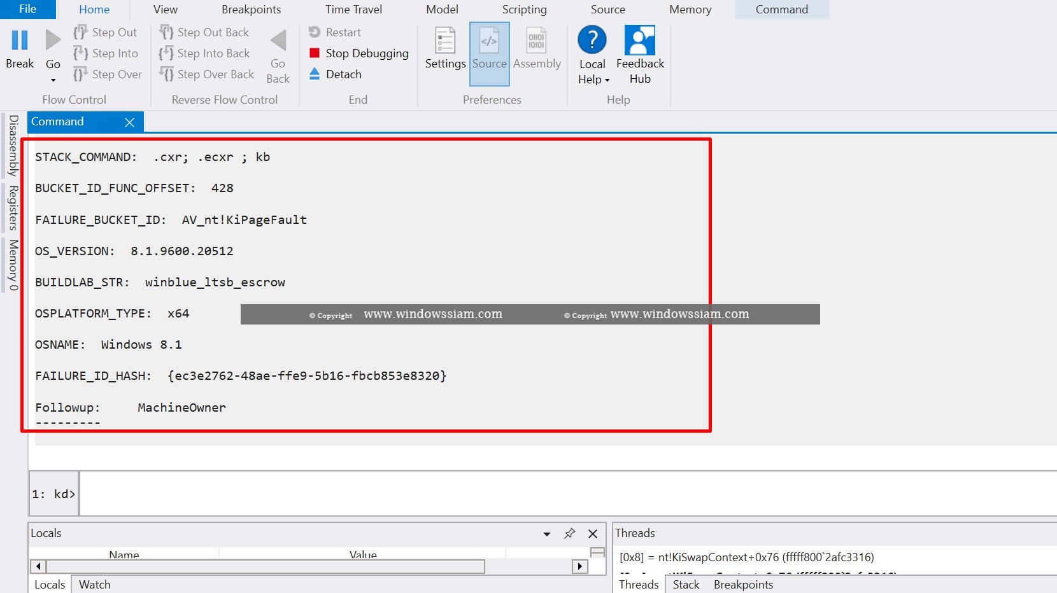
Task: Open the Model ribbon tab
Action: pyautogui.click(x=442, y=10)
